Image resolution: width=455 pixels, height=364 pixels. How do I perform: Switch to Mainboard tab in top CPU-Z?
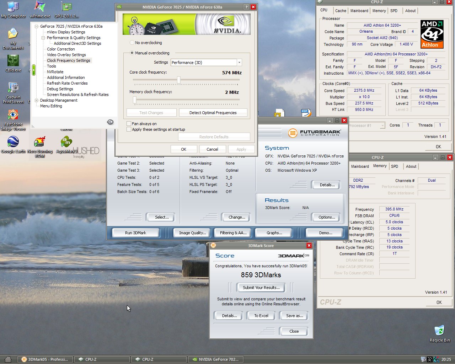point(359,11)
